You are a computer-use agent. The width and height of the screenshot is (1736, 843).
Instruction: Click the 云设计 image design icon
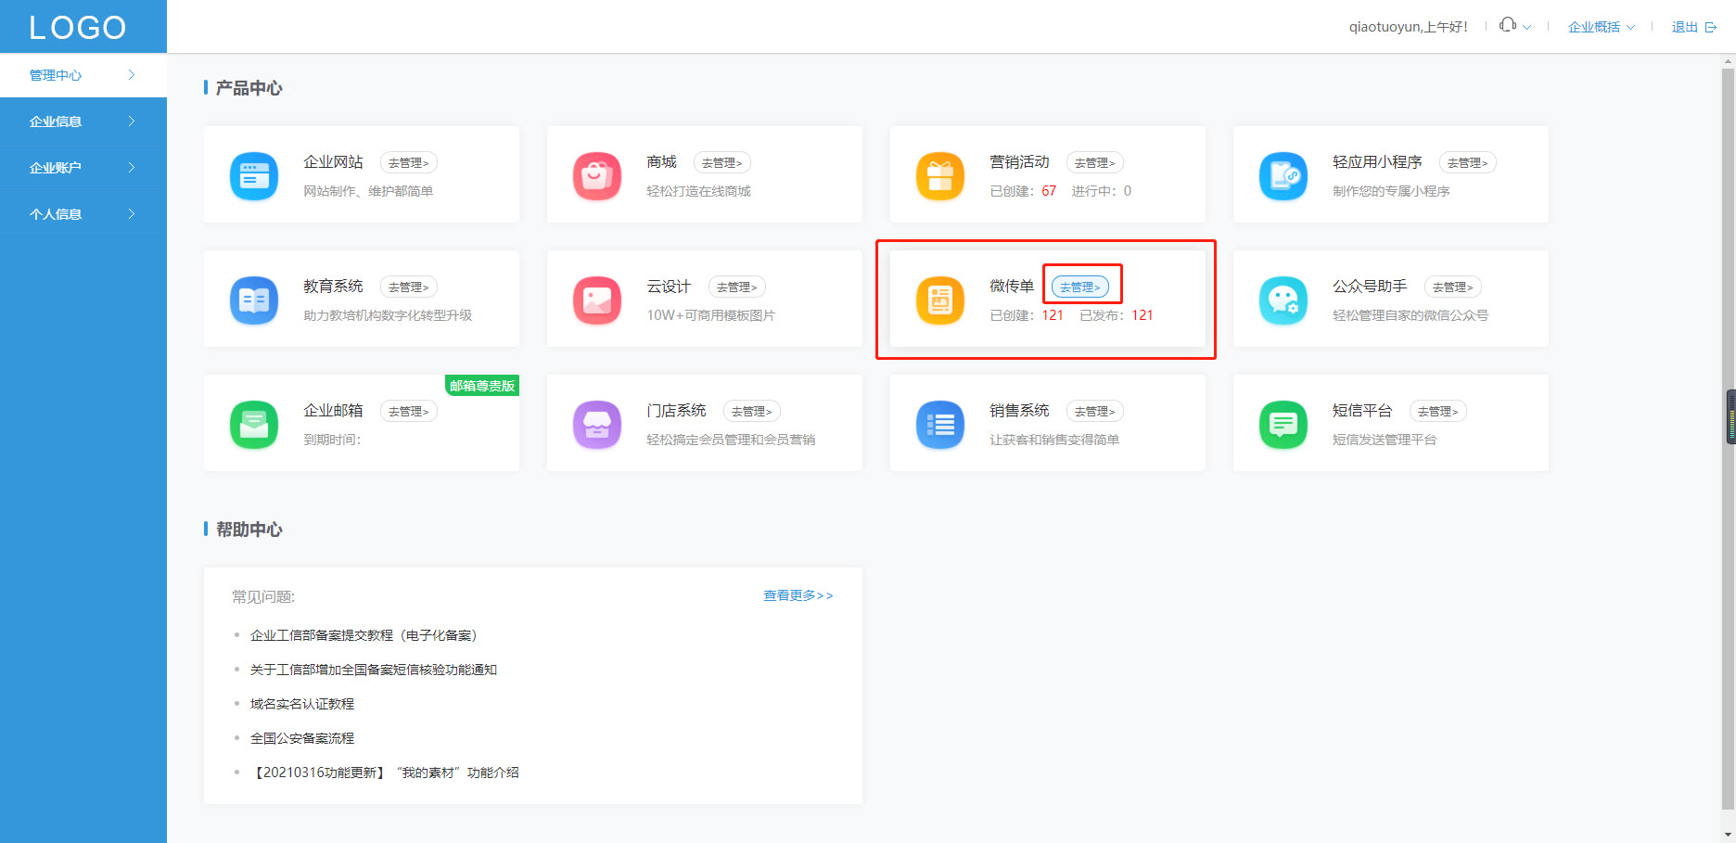(x=596, y=299)
